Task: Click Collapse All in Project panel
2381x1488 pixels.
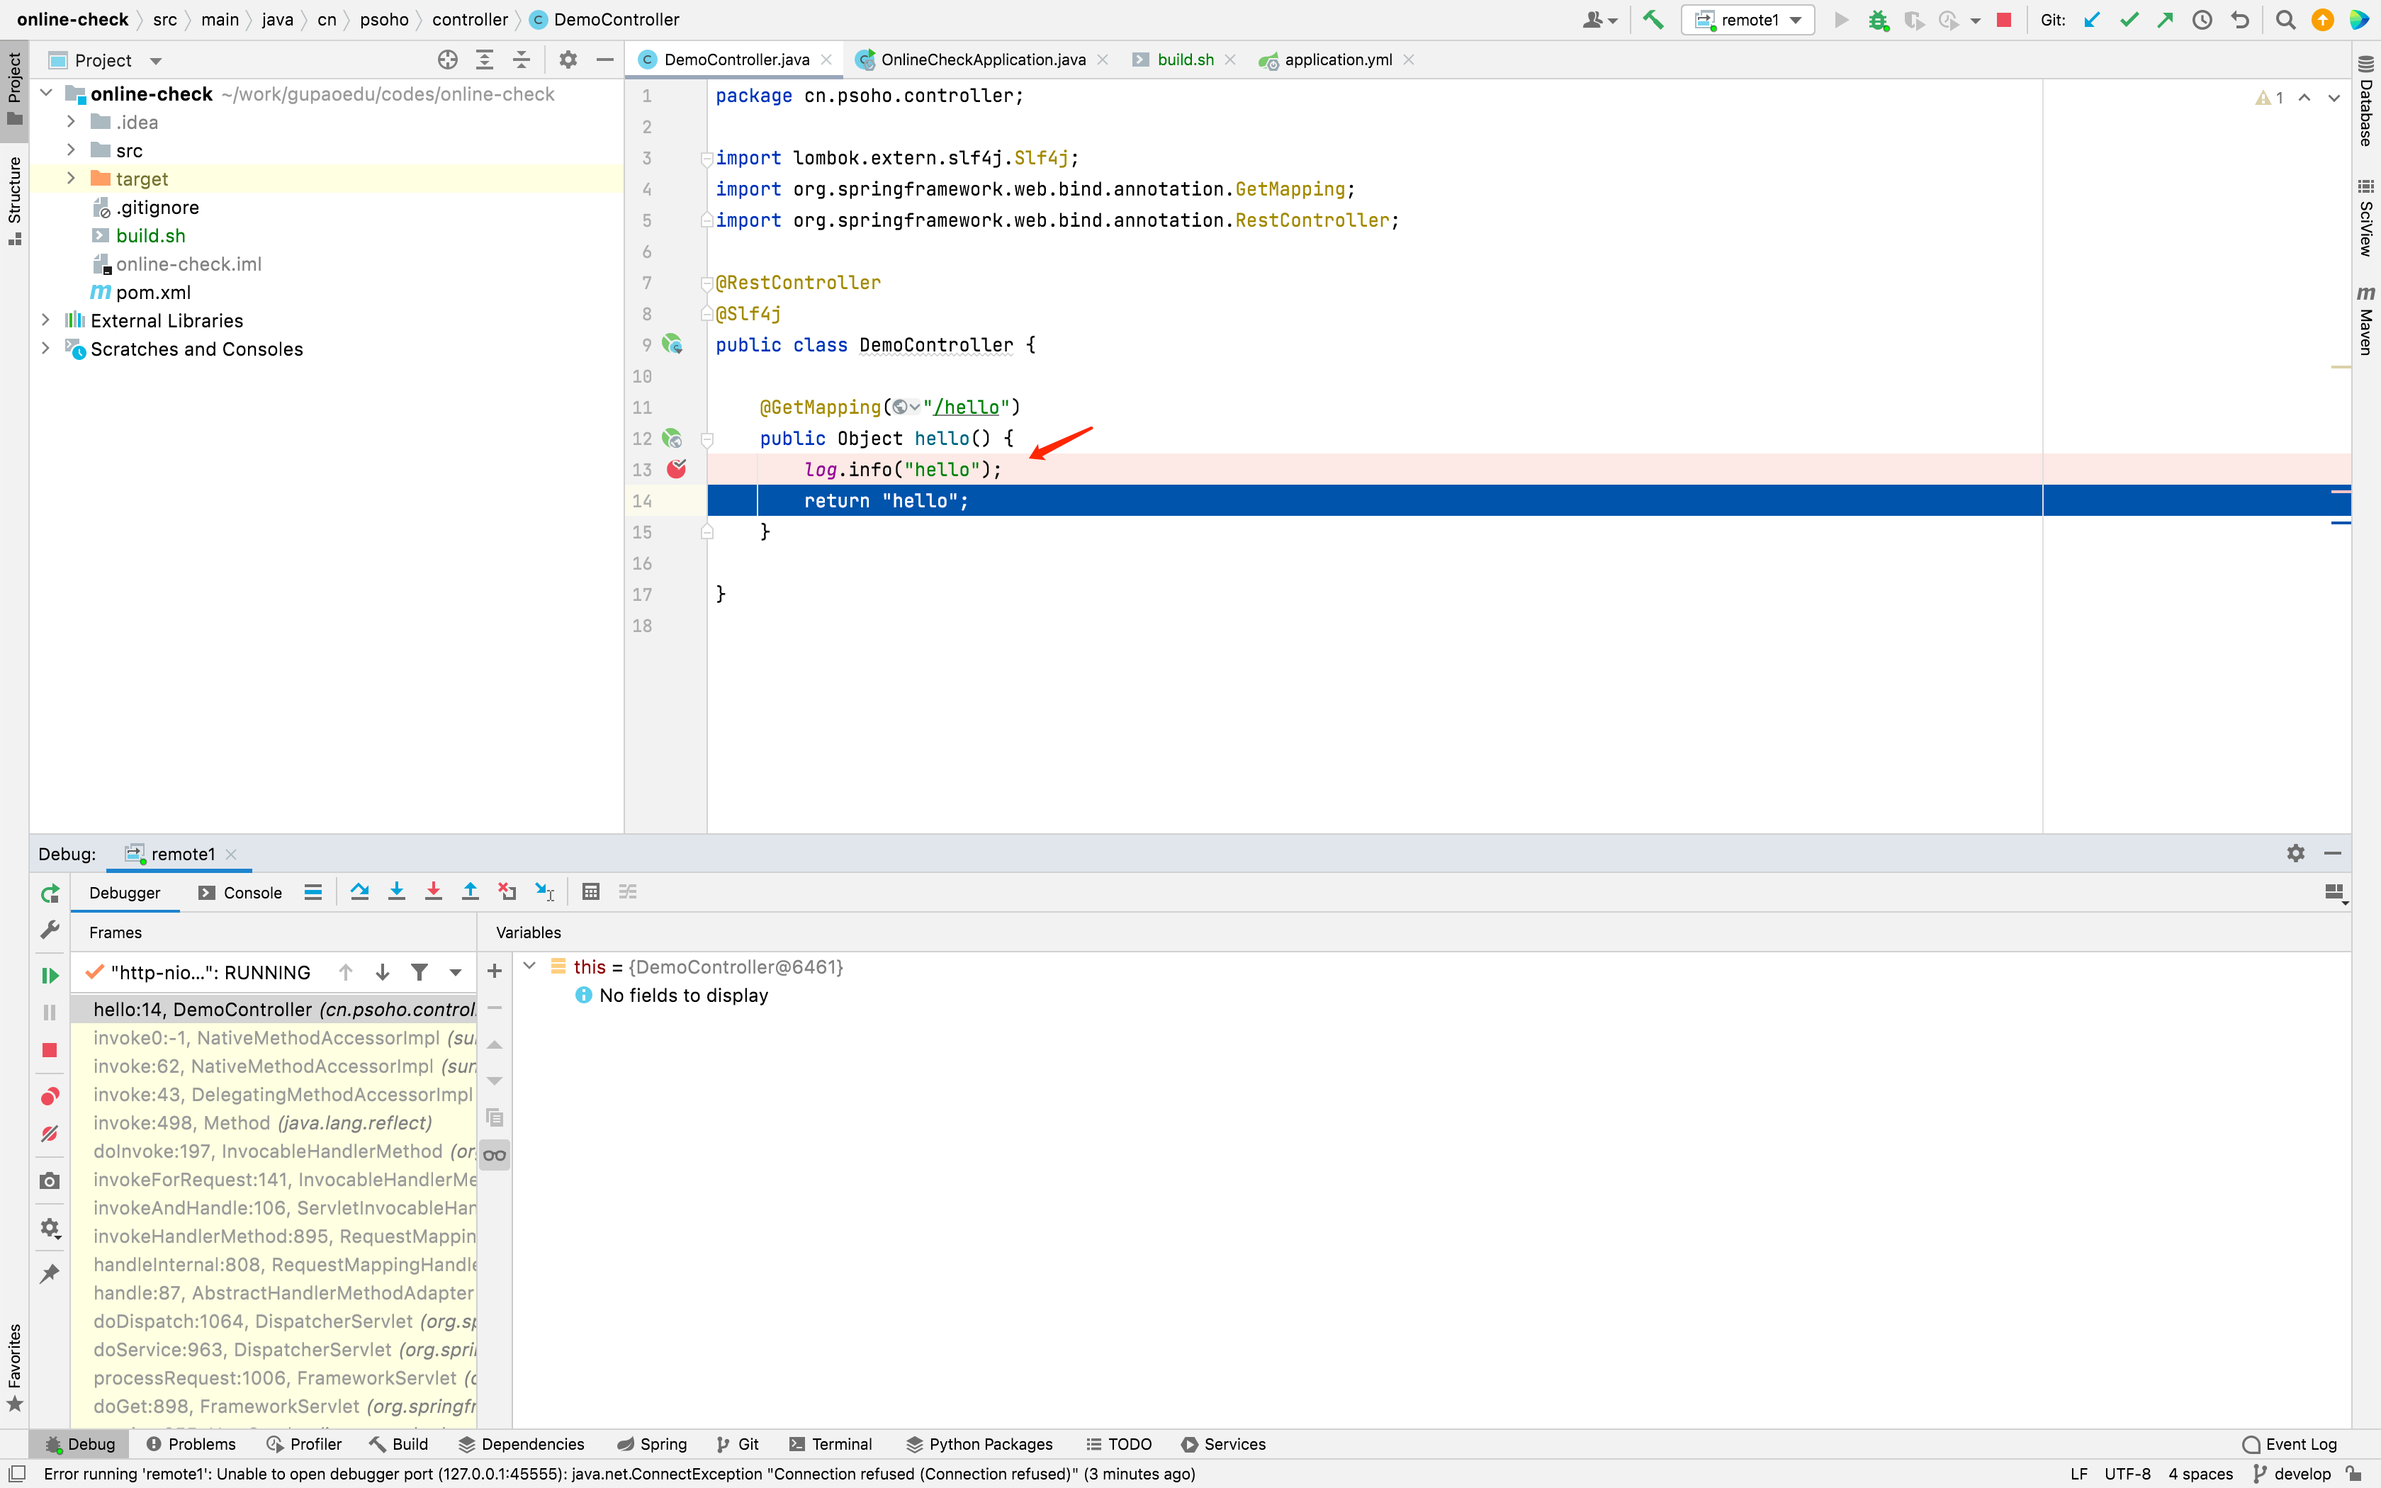Action: pyautogui.click(x=522, y=60)
